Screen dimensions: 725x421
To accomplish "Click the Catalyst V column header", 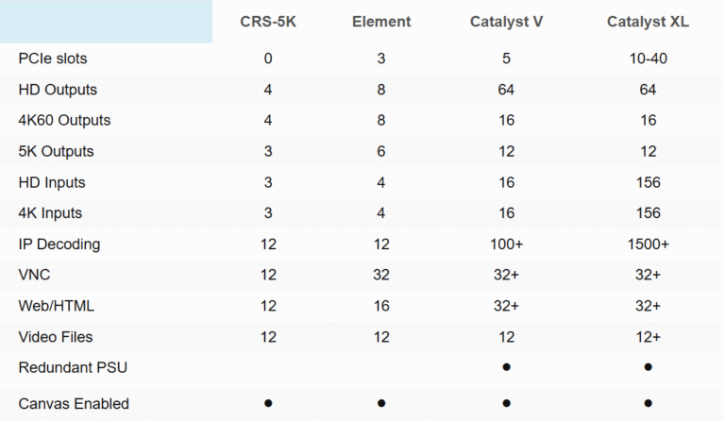I will coord(506,22).
